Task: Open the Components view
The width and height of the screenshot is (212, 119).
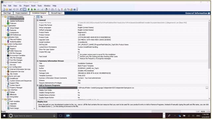Action: [14, 32]
